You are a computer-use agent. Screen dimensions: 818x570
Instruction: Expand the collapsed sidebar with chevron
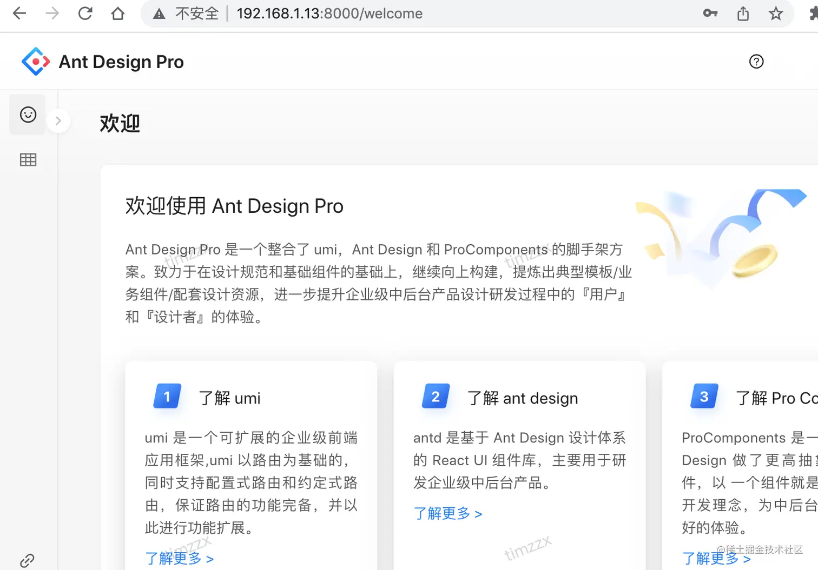coord(58,121)
